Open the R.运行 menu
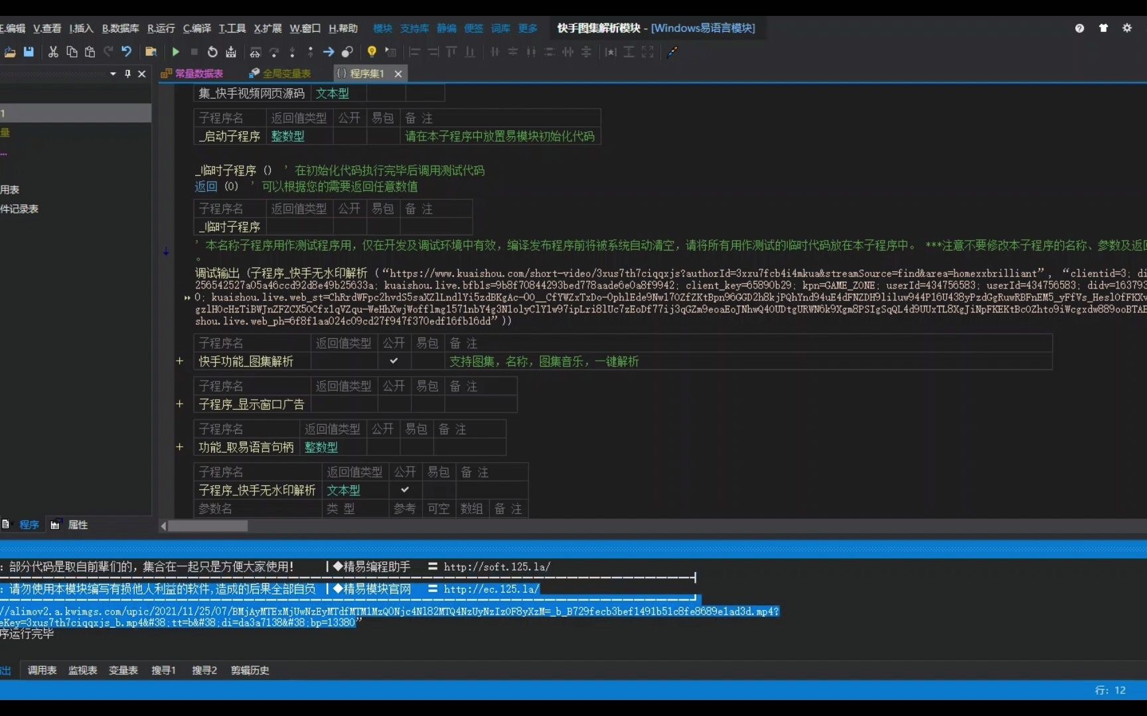The height and width of the screenshot is (716, 1147). pyautogui.click(x=161, y=28)
